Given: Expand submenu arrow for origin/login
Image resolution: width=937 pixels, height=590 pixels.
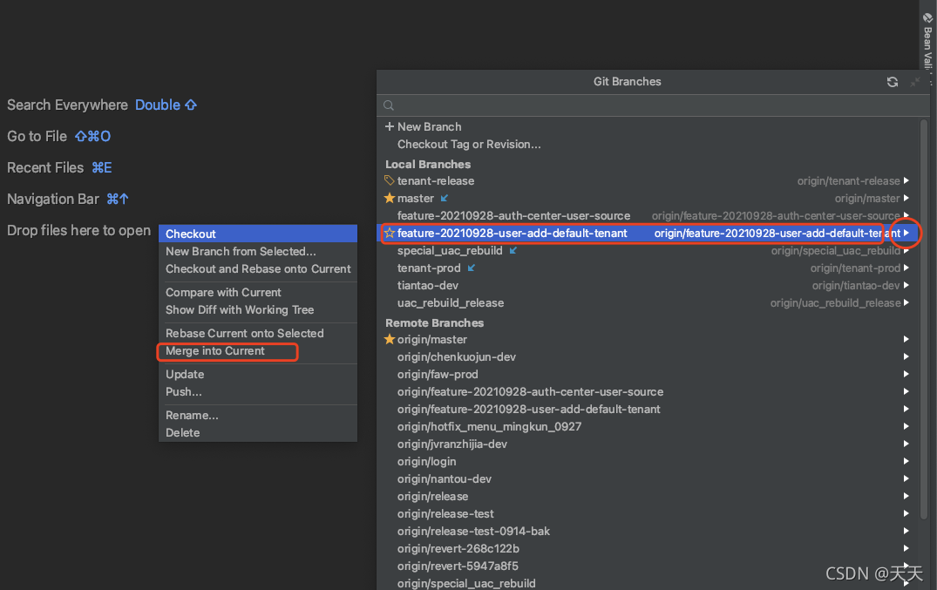Looking at the screenshot, I should tap(906, 461).
